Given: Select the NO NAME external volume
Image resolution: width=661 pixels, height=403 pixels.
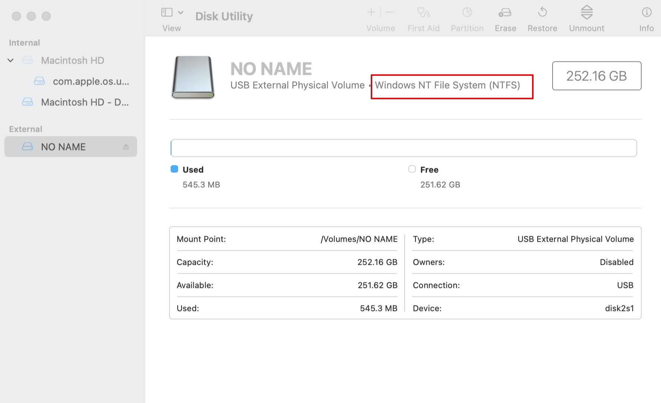Looking at the screenshot, I should (71, 147).
